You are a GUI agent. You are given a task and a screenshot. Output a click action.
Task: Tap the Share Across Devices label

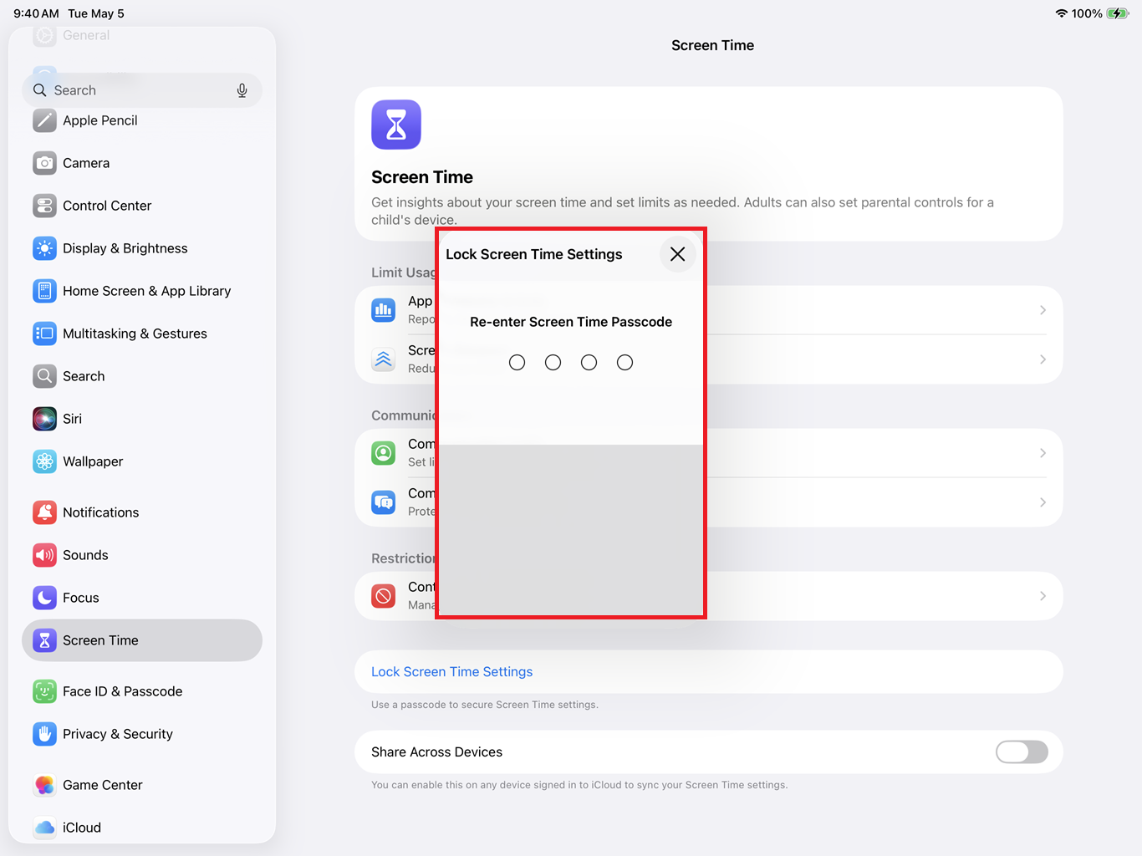[437, 752]
